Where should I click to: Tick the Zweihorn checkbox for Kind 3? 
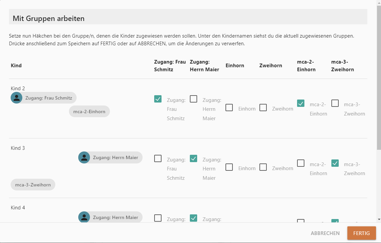263,167
